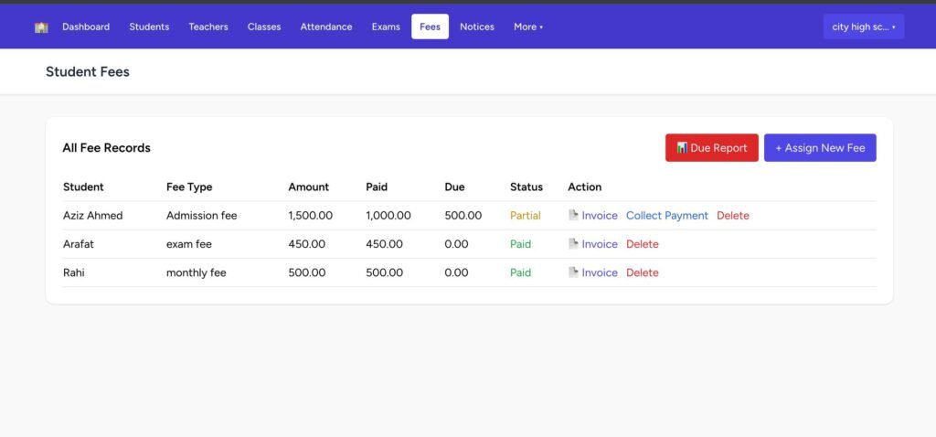Click the Assign New Fee button

[820, 148]
